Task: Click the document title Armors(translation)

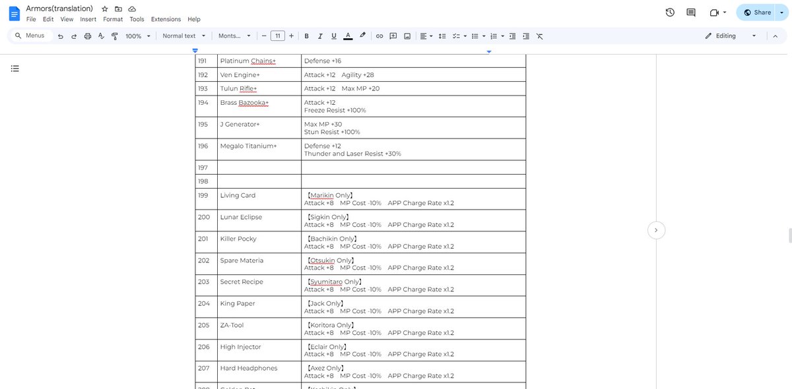Action: click(59, 9)
